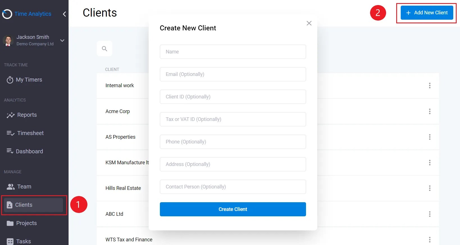Click the Timesheet icon in the sidebar
Screen dimensions: 460x245
[x=10, y=133]
